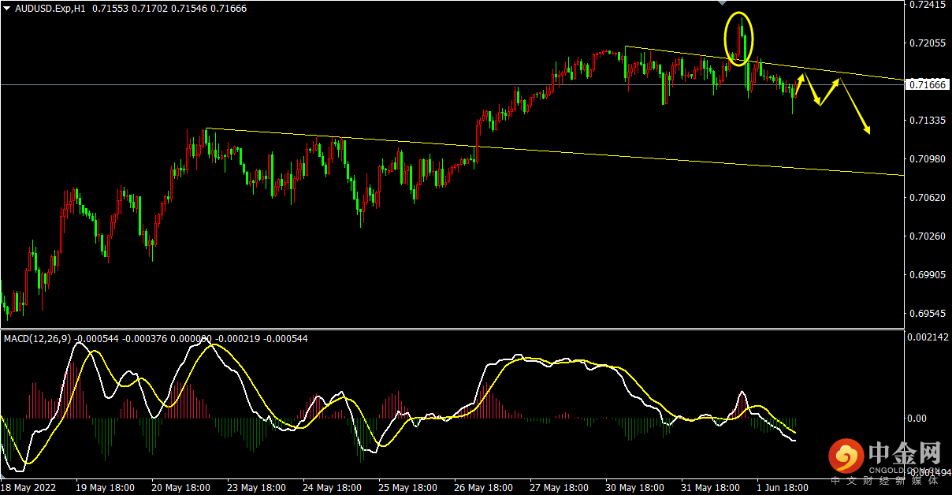Click the current price tag 0.71666
952x495 pixels.
[928, 84]
